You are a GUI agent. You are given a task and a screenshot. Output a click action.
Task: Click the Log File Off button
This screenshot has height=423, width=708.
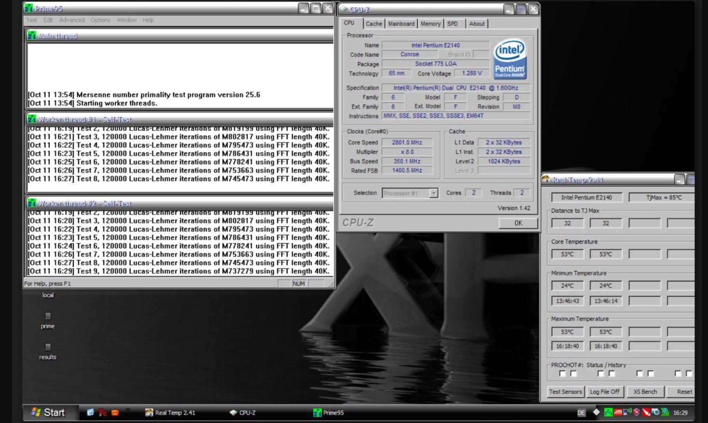coord(605,392)
